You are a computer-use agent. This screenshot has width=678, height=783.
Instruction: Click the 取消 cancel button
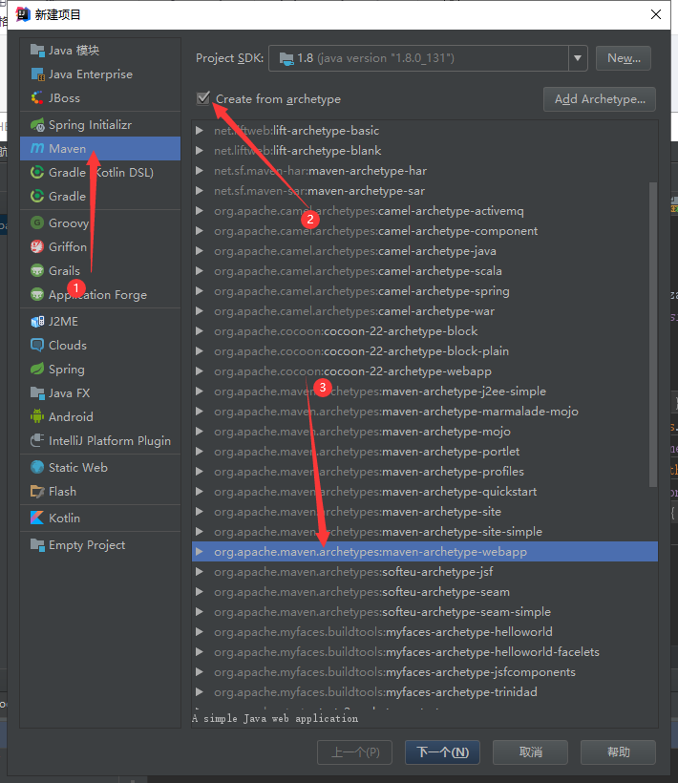click(x=530, y=752)
